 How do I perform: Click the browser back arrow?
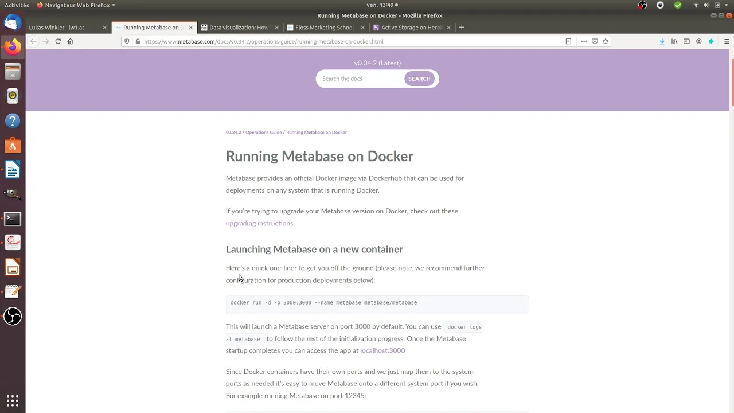(33, 41)
